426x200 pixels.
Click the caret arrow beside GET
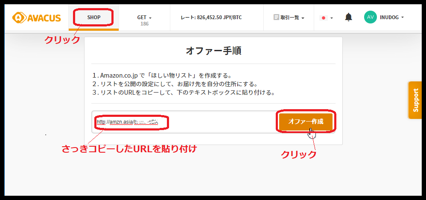[150, 18]
